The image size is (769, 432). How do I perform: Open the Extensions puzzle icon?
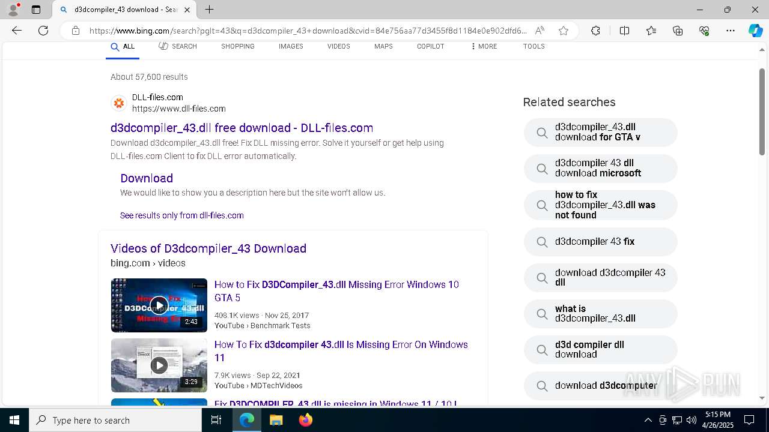(x=595, y=31)
